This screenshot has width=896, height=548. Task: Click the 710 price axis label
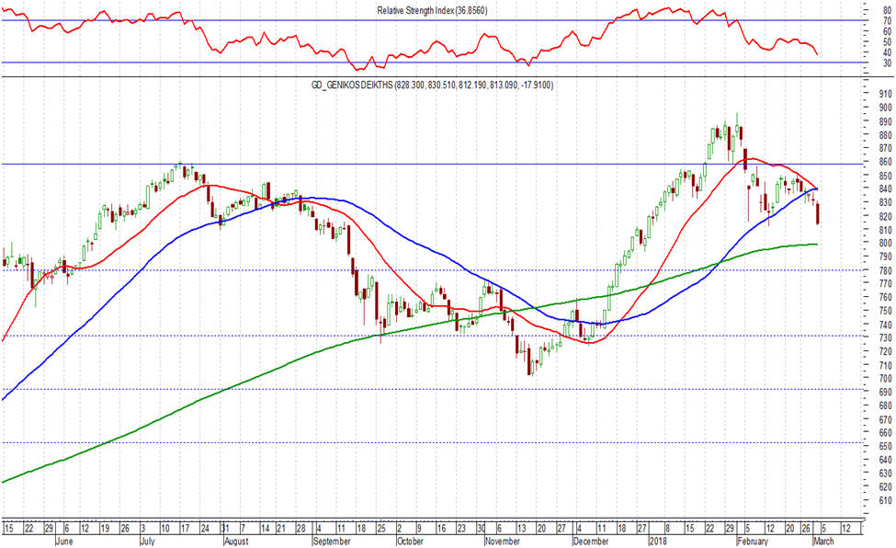coord(885,365)
